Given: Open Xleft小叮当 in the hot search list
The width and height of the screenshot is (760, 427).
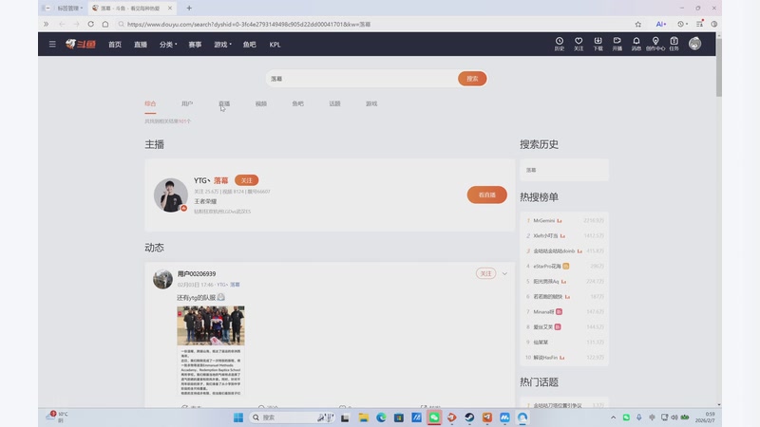Looking at the screenshot, I should 545,235.
